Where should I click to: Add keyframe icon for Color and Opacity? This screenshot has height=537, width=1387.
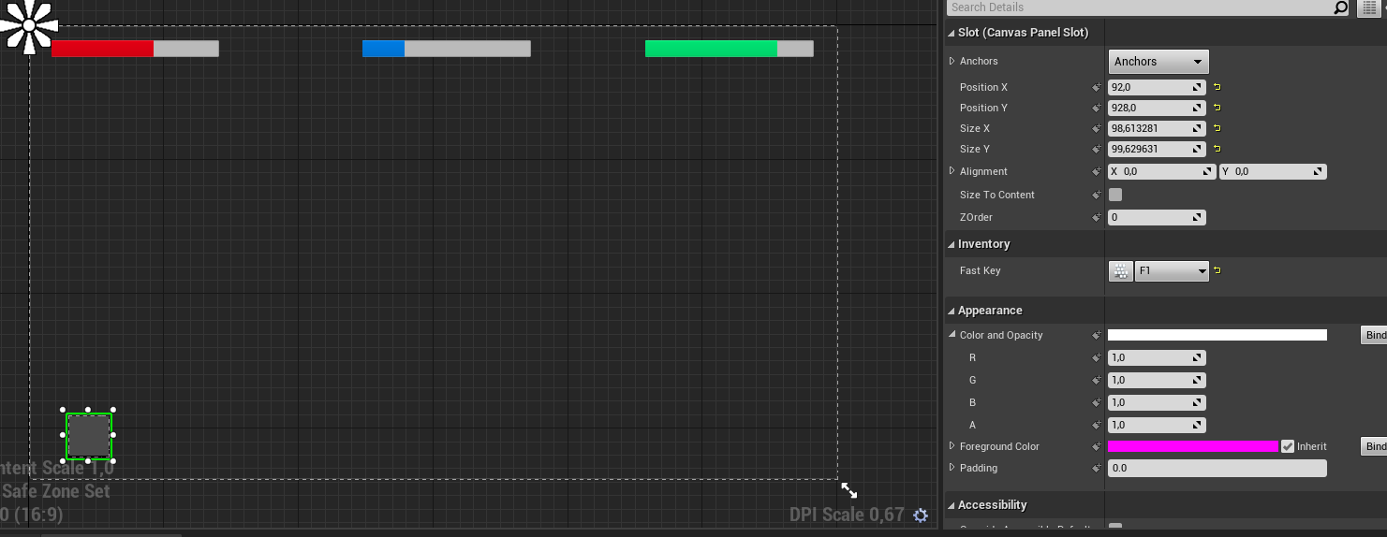tap(1097, 335)
